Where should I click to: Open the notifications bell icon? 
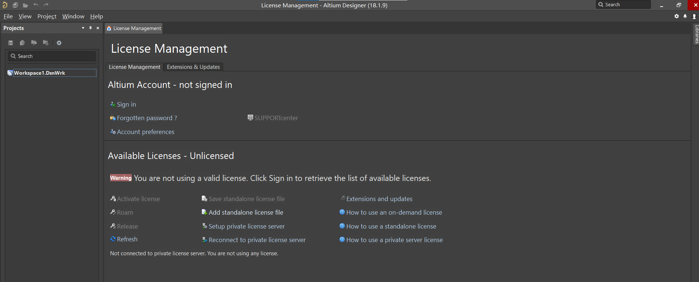click(685, 16)
